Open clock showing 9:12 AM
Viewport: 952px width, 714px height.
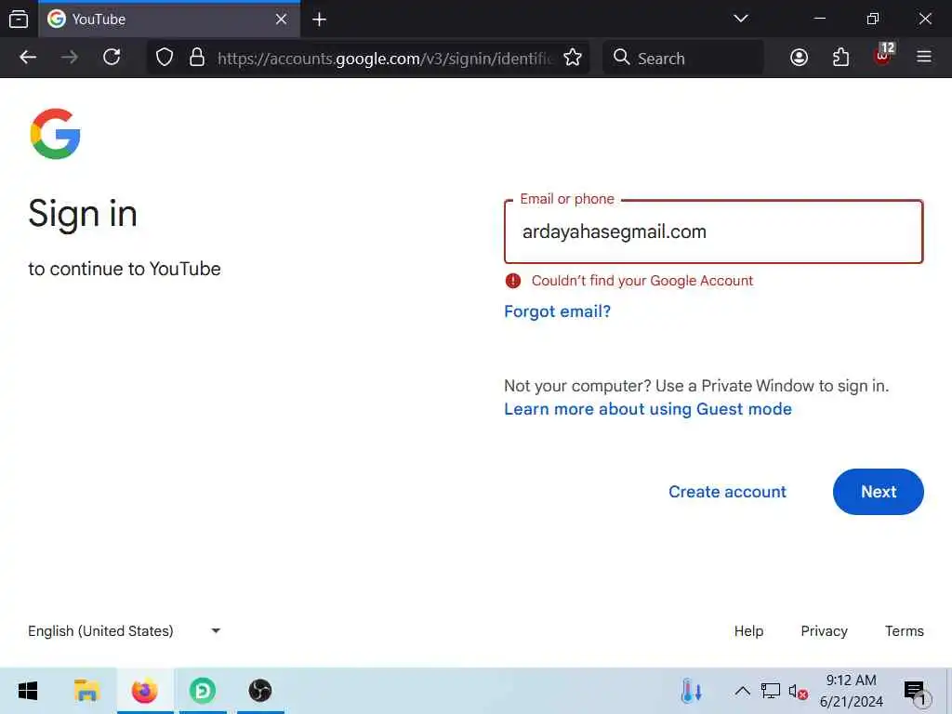[x=852, y=691]
